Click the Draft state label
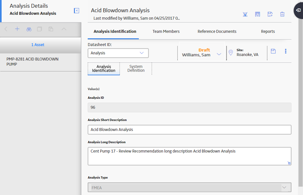The height and width of the screenshot is (195, 303). pyautogui.click(x=204, y=50)
